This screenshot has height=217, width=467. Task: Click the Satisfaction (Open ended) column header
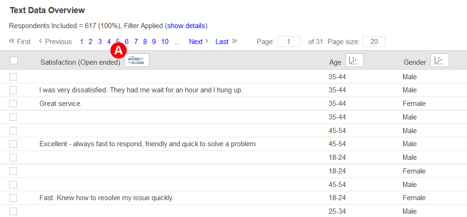pyautogui.click(x=80, y=62)
